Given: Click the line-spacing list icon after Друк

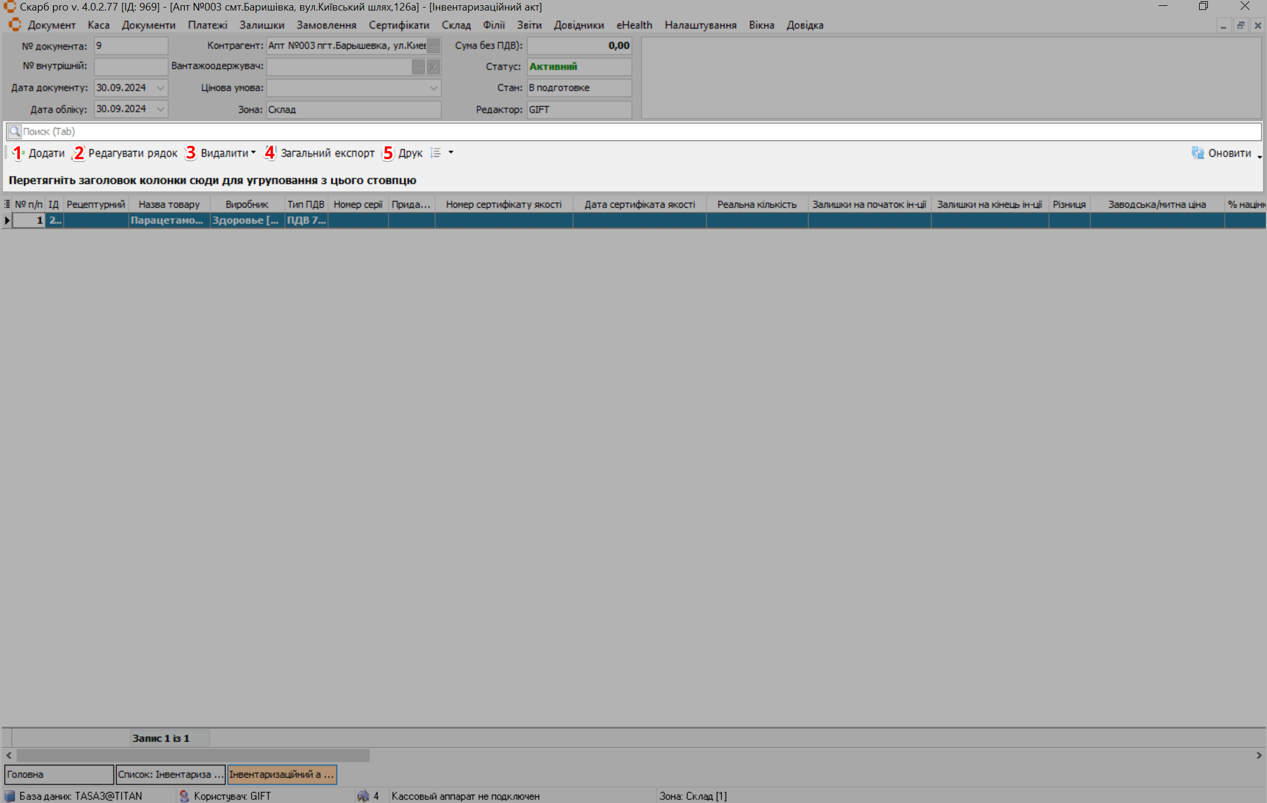Looking at the screenshot, I should (436, 153).
